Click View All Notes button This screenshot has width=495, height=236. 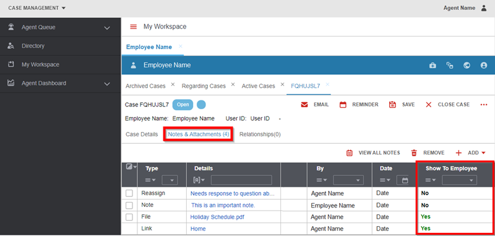pos(373,153)
